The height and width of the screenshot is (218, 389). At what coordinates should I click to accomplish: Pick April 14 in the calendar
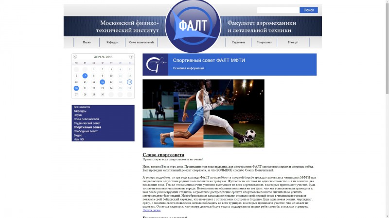pyautogui.click(x=85, y=82)
